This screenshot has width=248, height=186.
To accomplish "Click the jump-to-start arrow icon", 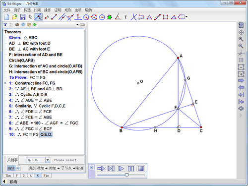I will [241, 102].
